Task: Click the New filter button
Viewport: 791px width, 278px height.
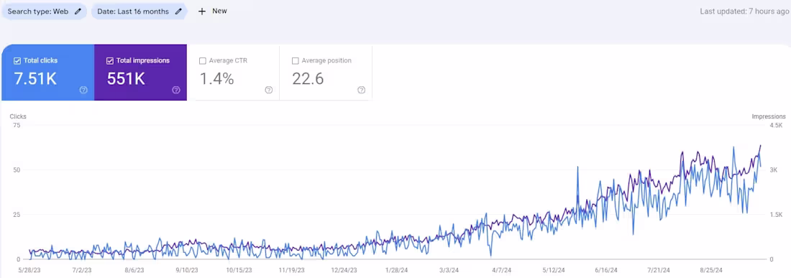Action: [x=212, y=11]
